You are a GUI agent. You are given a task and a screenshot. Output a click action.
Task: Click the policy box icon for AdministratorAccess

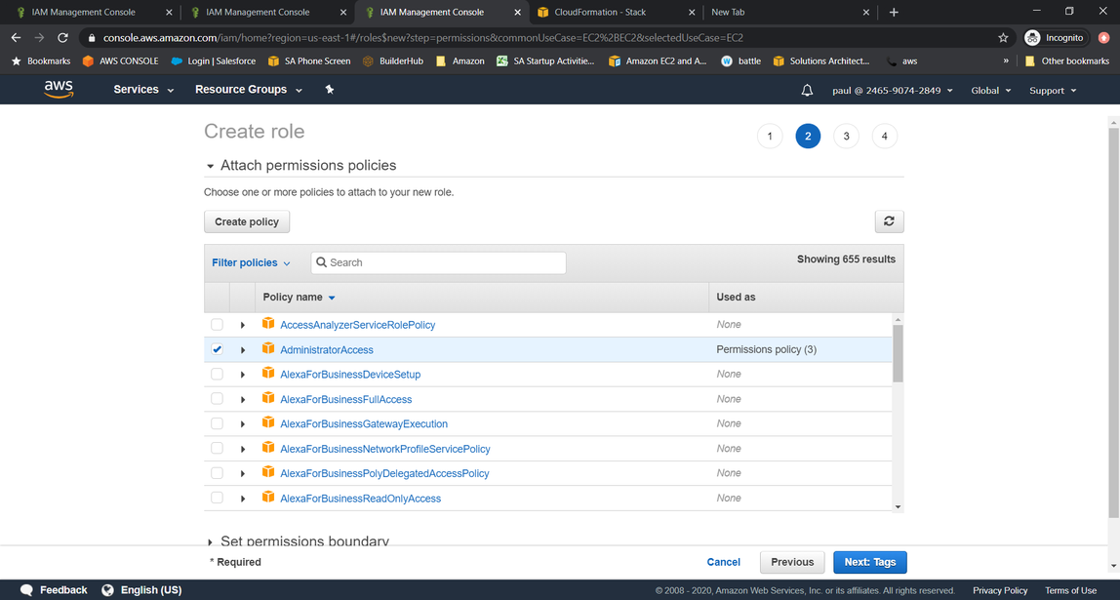268,348
